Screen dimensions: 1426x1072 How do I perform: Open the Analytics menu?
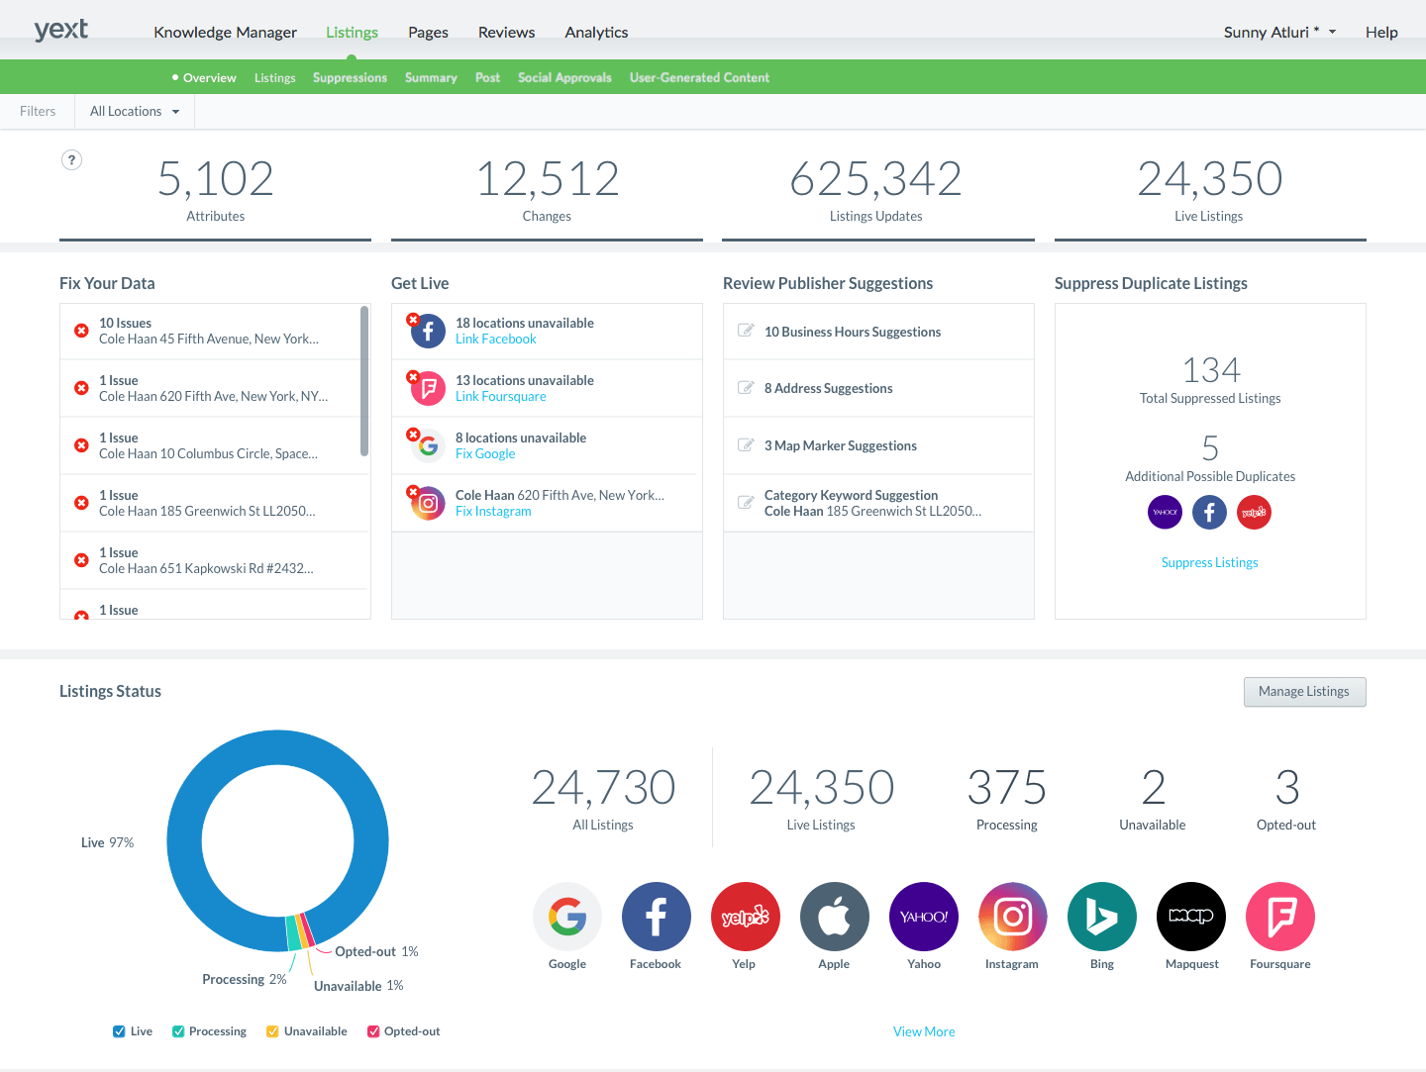[x=596, y=33]
